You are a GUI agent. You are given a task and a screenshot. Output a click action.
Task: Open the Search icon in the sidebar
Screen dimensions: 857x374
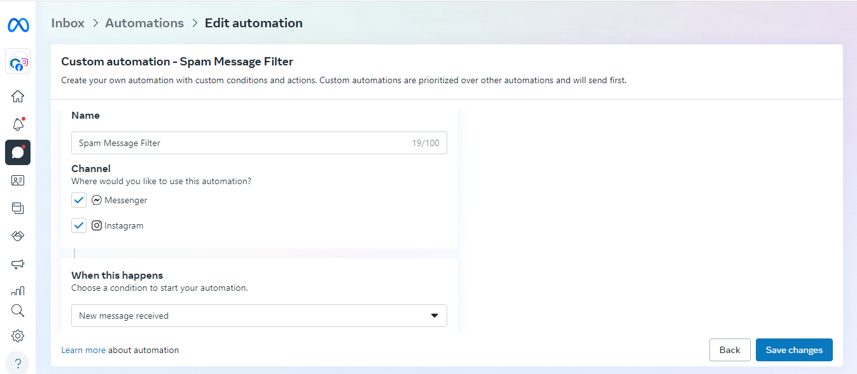(x=18, y=311)
